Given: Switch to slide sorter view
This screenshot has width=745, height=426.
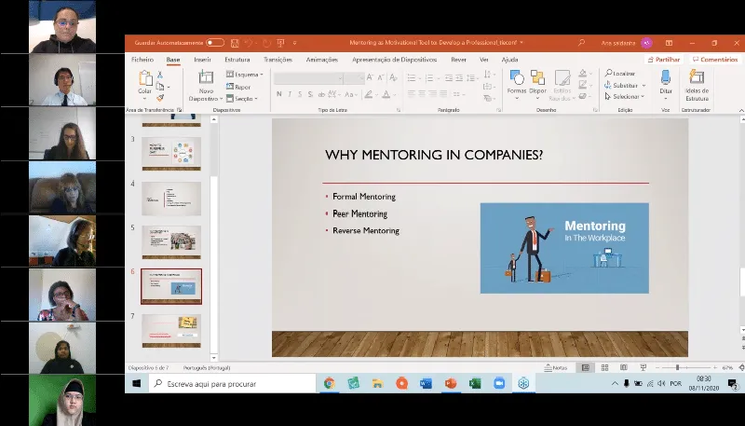Looking at the screenshot, I should 604,367.
